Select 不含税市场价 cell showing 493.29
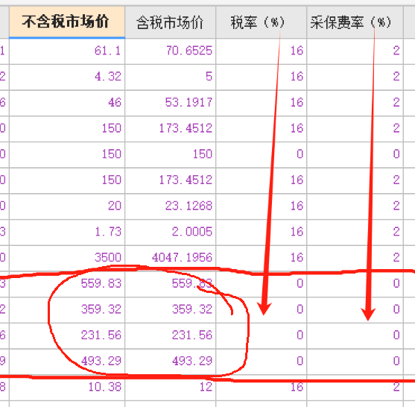This screenshot has height=407, width=415. point(67,361)
